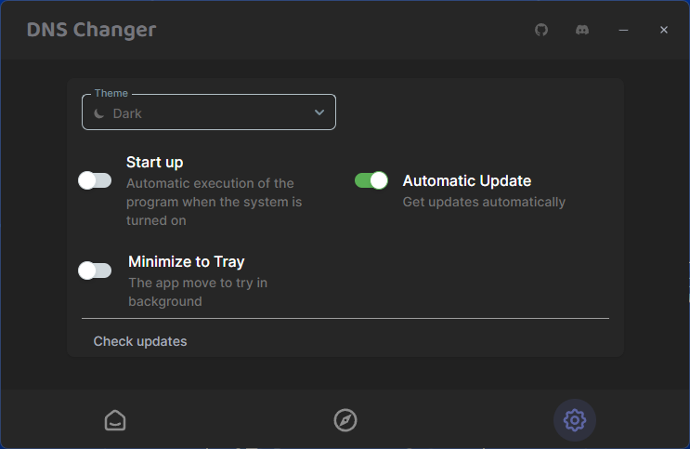Enable the Start up toggle

tap(95, 180)
